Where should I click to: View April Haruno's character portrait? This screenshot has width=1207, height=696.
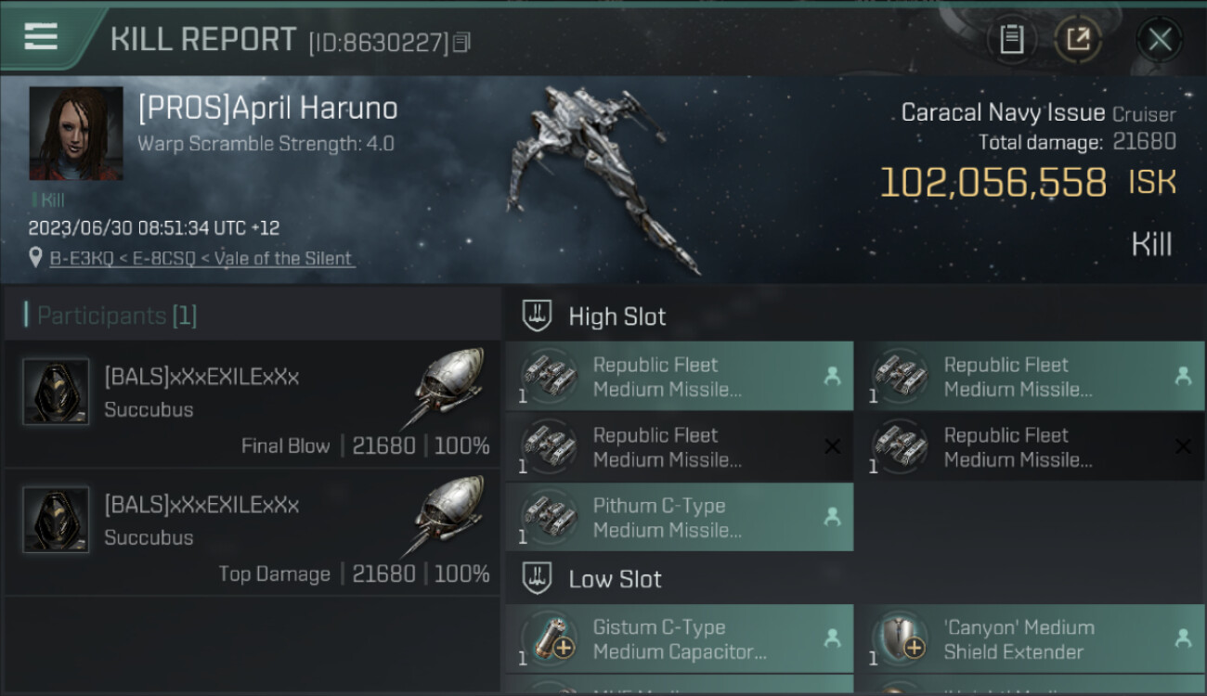(76, 134)
